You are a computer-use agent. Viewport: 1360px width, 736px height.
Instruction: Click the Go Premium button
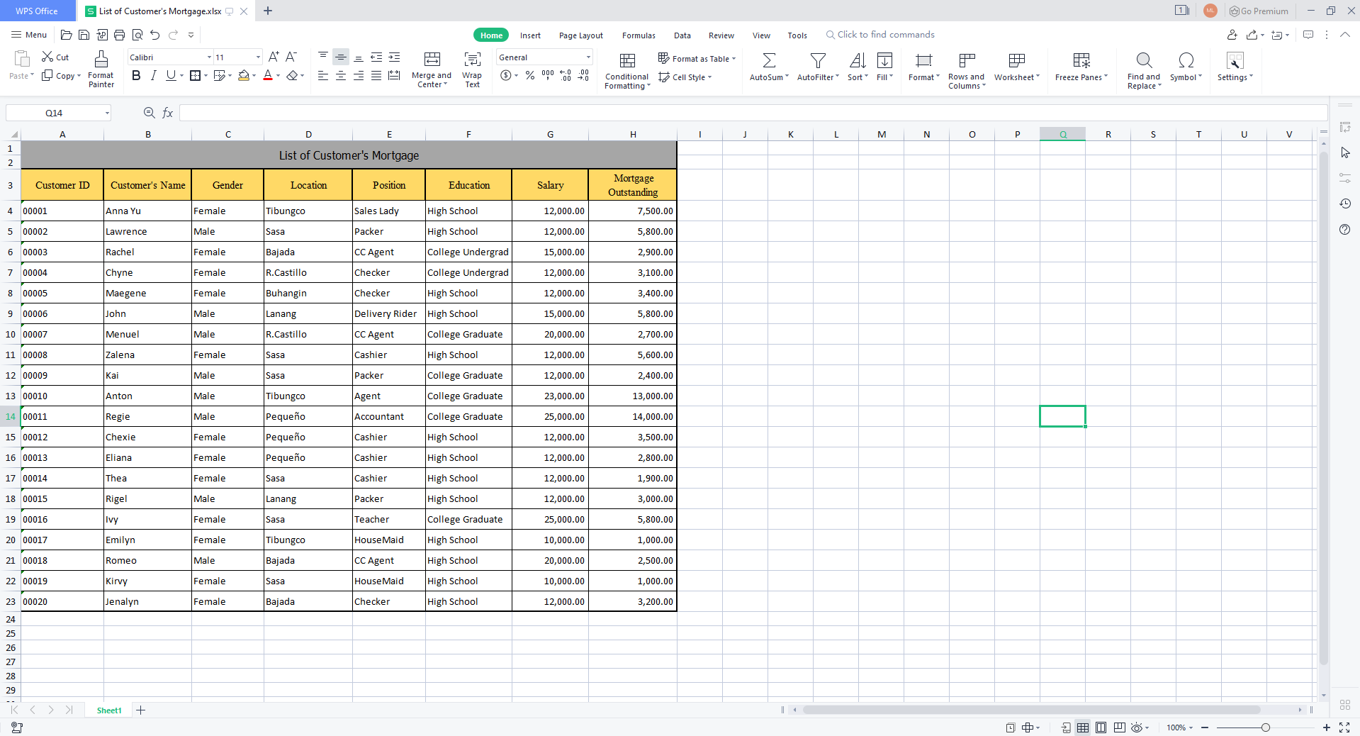pyautogui.click(x=1259, y=11)
